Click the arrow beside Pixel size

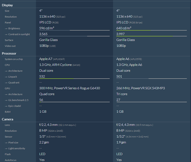[6, 143]
